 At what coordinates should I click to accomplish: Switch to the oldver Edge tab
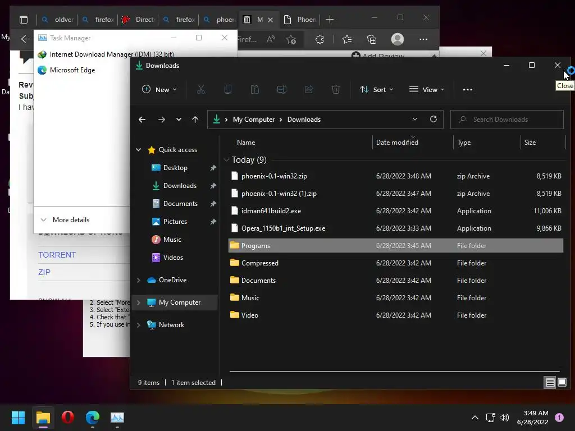coord(58,20)
